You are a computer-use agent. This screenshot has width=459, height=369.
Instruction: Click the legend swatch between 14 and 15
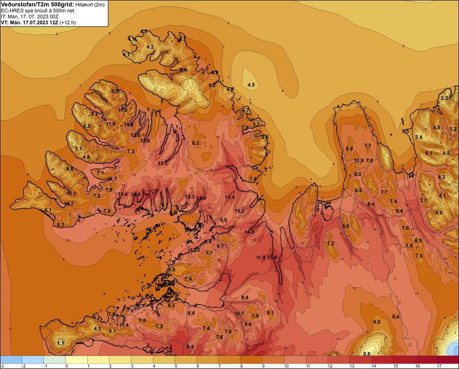(x=382, y=360)
